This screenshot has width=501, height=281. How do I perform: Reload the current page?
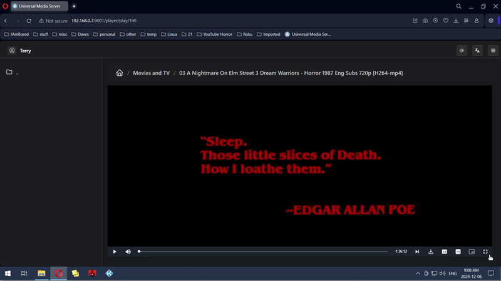pos(29,21)
